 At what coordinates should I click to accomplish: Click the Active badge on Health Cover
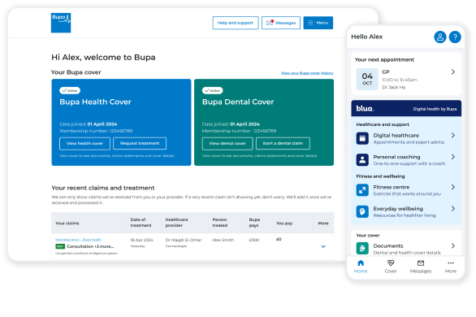click(70, 90)
